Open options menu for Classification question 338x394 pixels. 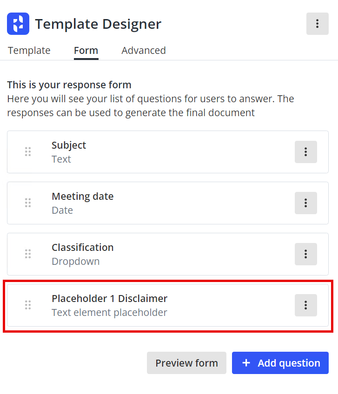pos(305,254)
